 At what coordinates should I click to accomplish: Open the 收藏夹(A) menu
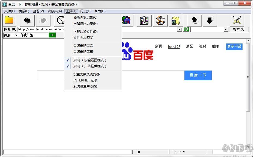coord(55,11)
